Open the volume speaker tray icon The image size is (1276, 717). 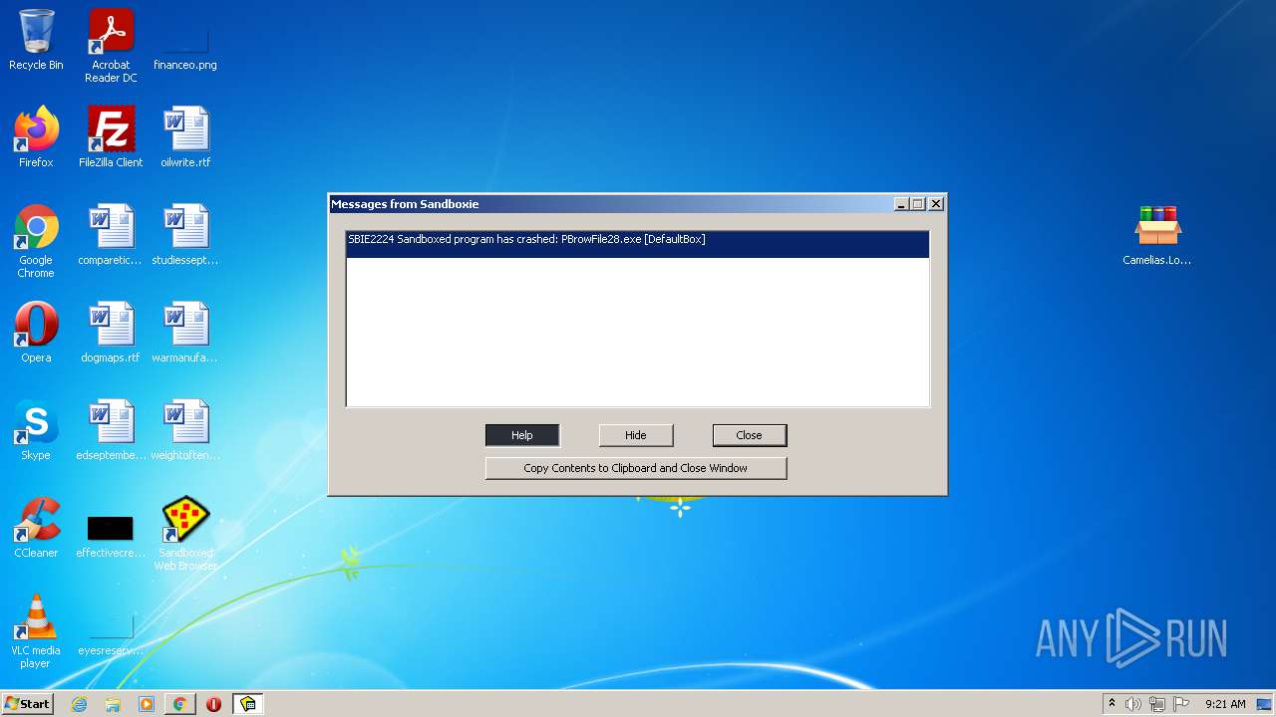[x=1133, y=704]
